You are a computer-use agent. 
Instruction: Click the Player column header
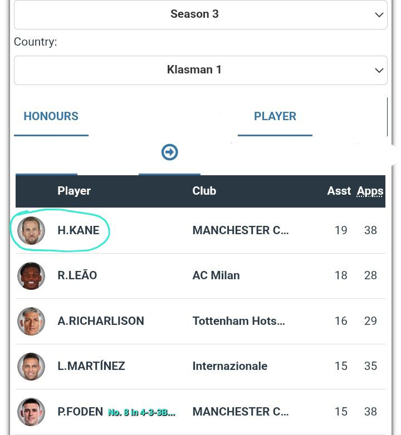(74, 191)
